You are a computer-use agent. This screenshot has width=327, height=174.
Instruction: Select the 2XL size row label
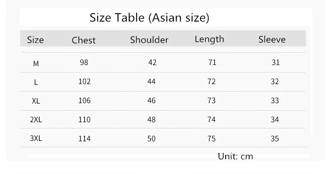point(36,120)
